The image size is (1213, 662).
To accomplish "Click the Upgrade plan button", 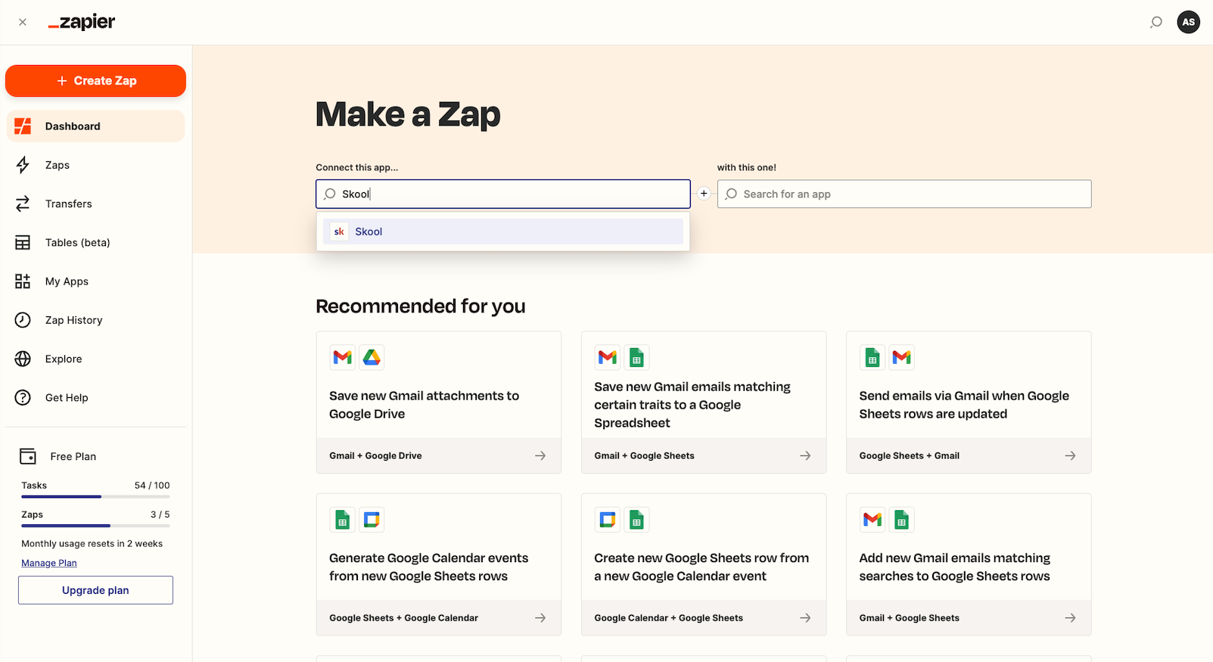I will click(95, 590).
